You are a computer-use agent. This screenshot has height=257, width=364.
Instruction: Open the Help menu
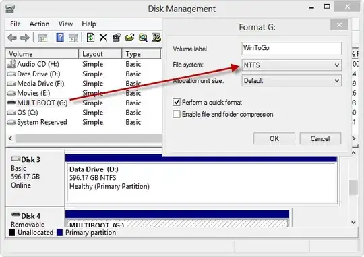(89, 24)
